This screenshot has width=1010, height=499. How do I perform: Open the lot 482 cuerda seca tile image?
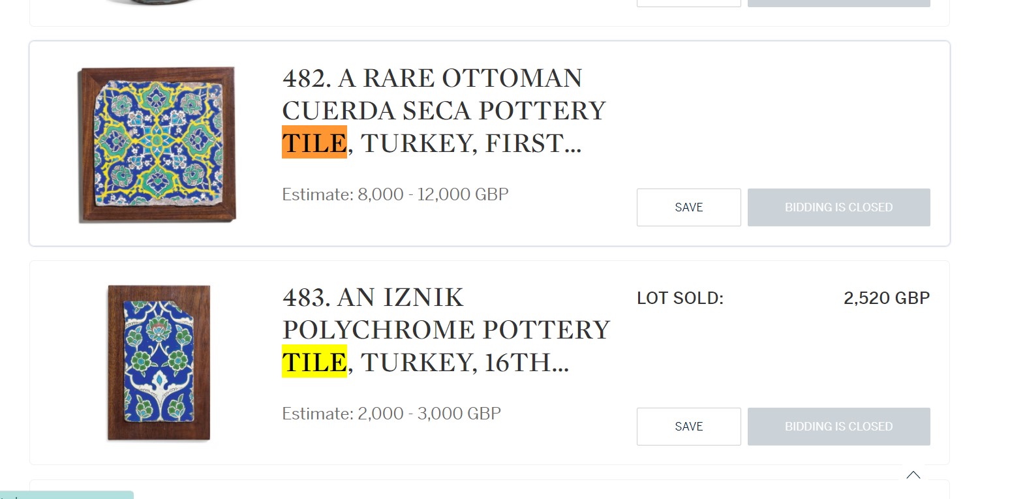click(157, 145)
